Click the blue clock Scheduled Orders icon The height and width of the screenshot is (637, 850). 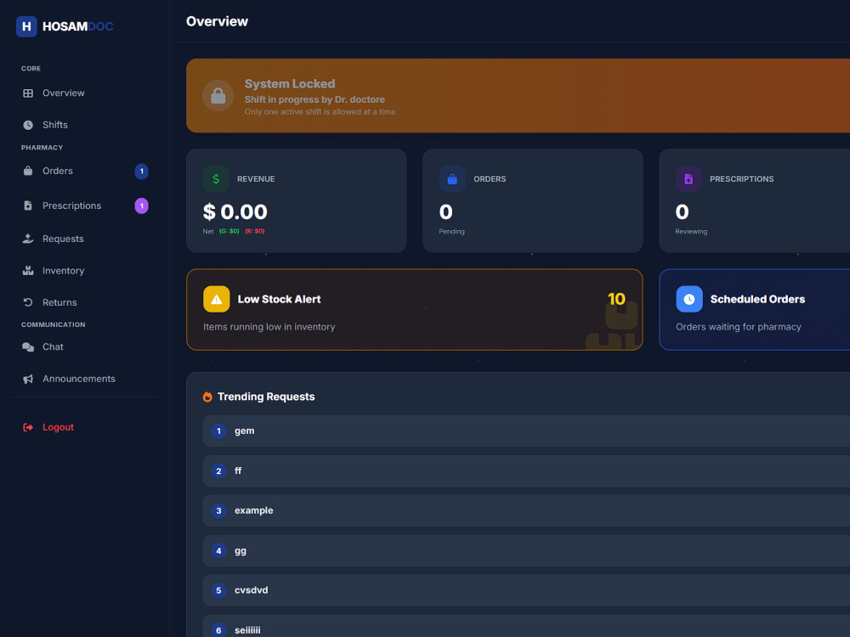(x=689, y=299)
